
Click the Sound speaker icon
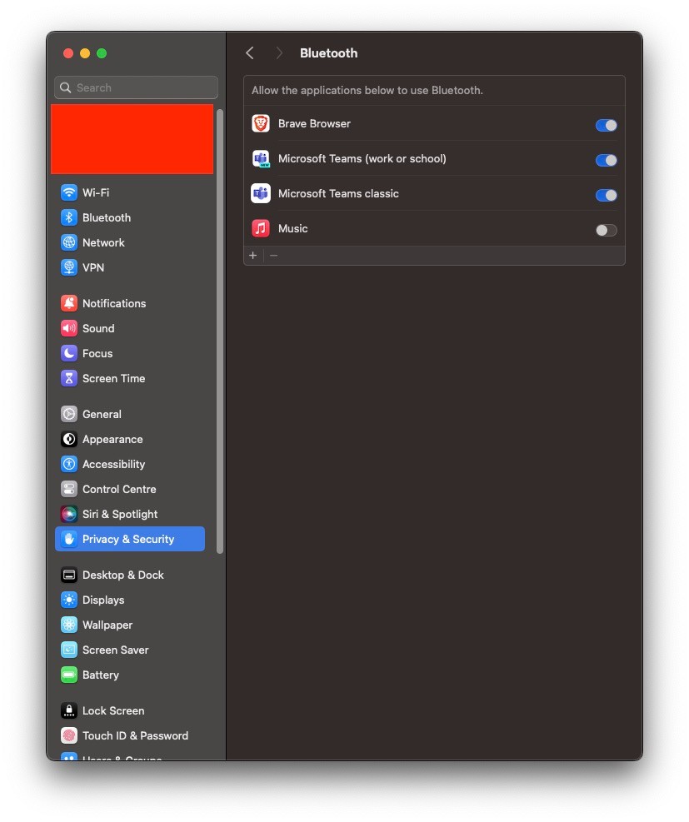pyautogui.click(x=68, y=328)
